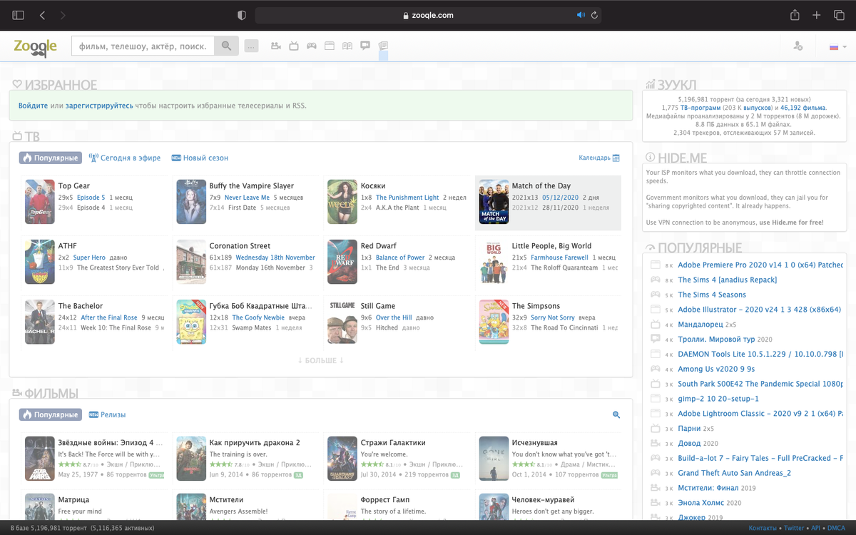Open The Simpsons poster thumbnail
Viewport: 856px width, 535px height.
(x=494, y=322)
